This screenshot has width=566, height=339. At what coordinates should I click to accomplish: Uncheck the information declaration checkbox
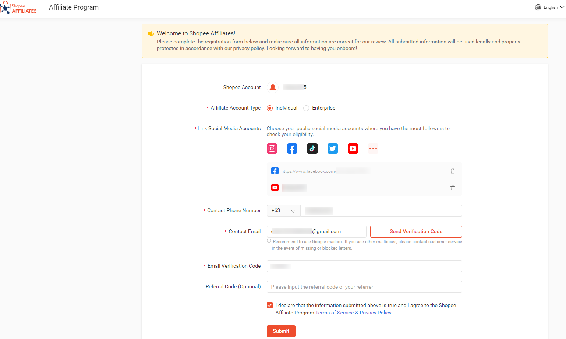click(x=270, y=305)
